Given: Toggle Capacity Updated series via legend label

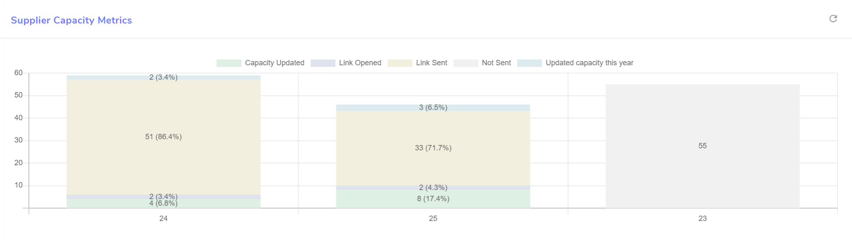Looking at the screenshot, I should 274,63.
